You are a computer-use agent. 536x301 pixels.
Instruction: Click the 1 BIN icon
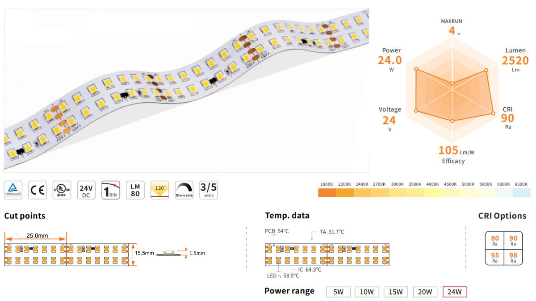coord(111,190)
